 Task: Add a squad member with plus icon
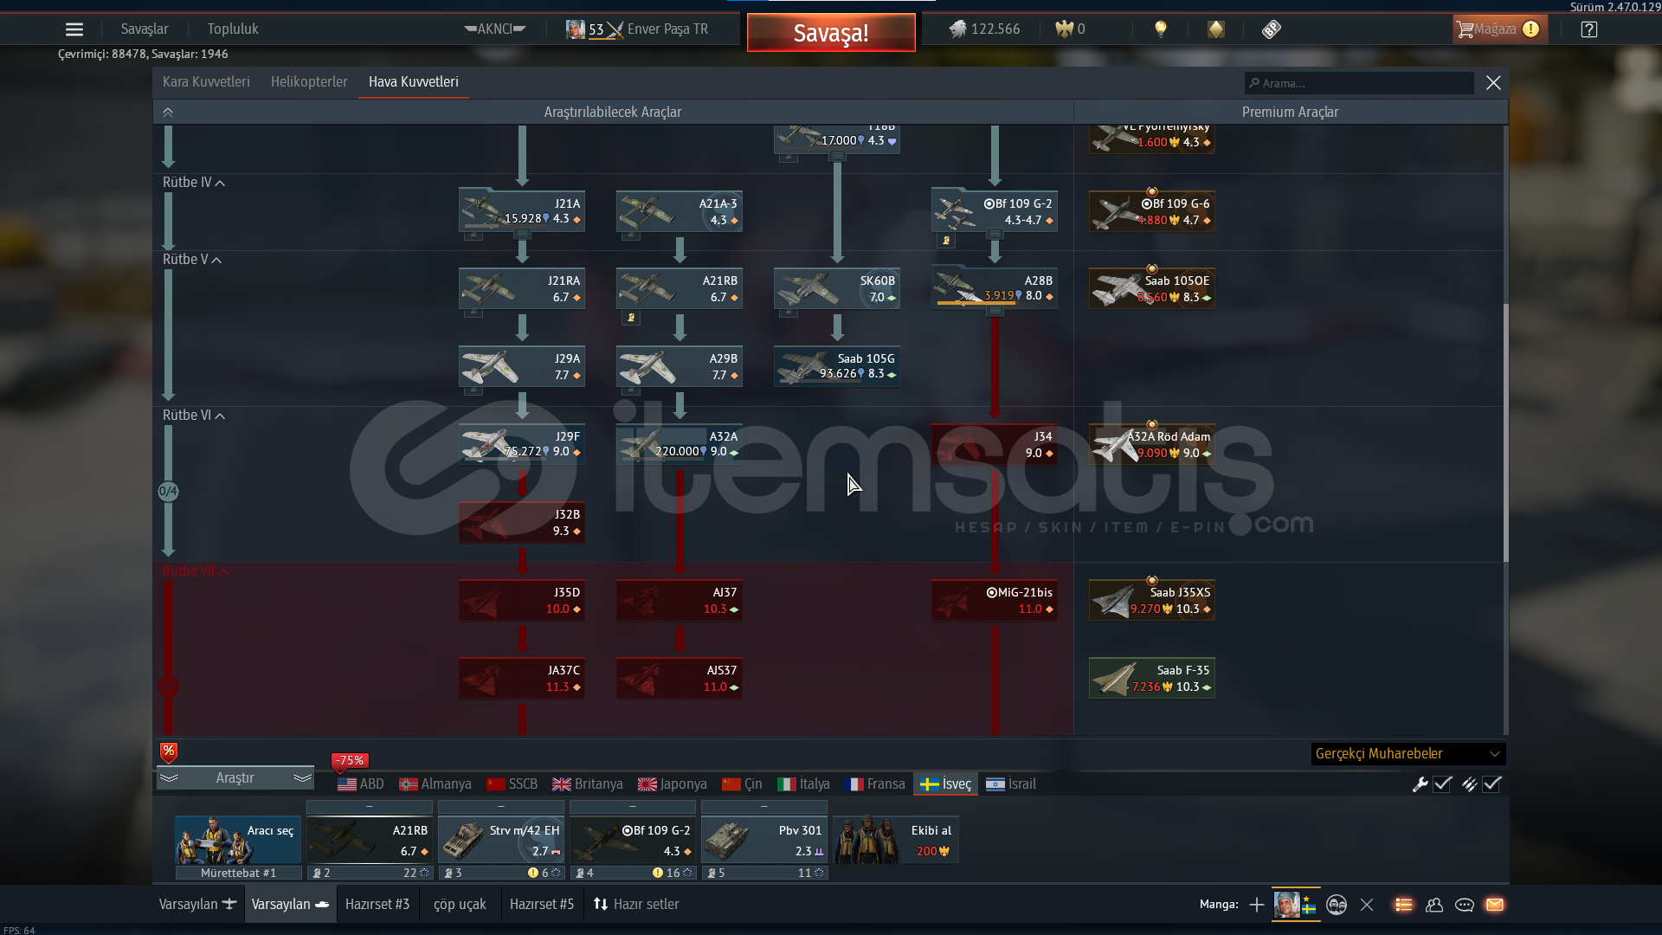click(1257, 905)
